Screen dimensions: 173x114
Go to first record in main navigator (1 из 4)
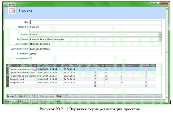pyautogui.click(x=14, y=101)
